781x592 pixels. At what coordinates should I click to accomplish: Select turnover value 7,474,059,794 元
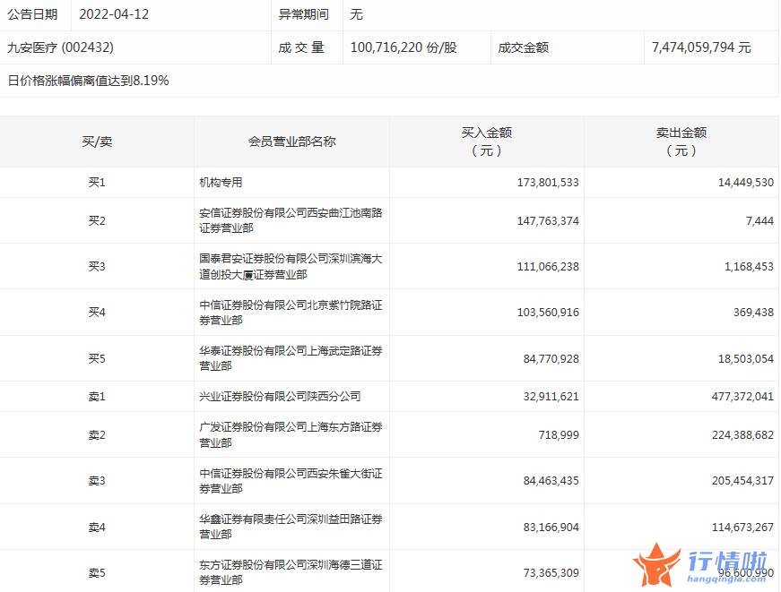coord(701,47)
